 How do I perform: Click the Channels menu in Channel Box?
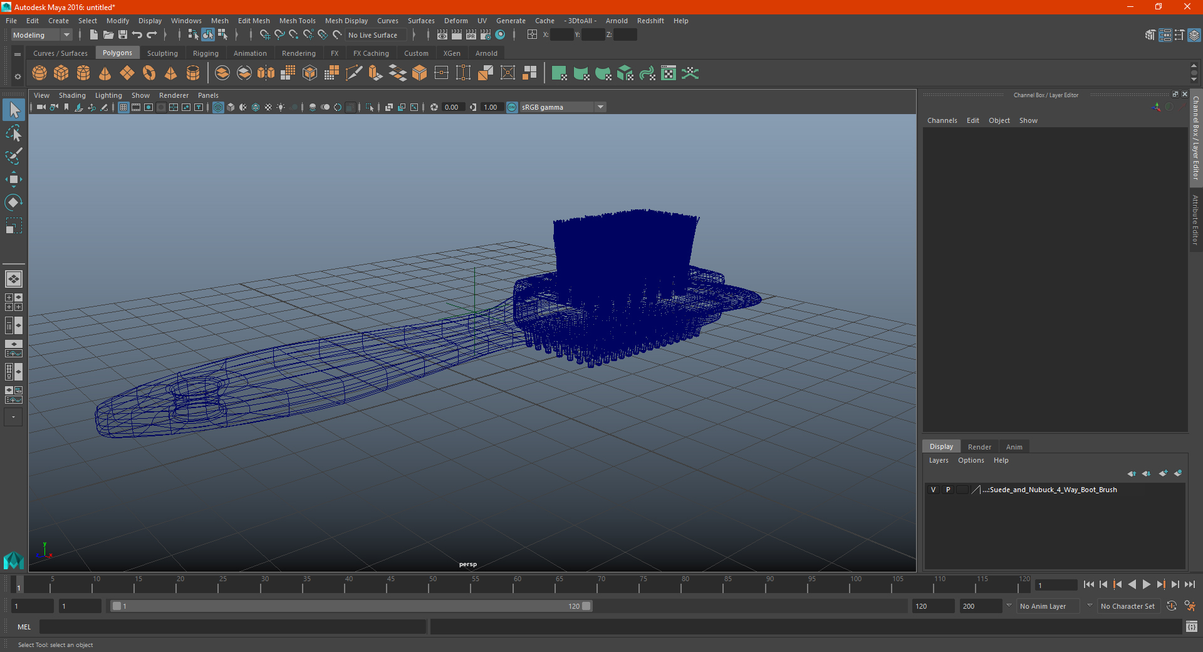(x=942, y=120)
